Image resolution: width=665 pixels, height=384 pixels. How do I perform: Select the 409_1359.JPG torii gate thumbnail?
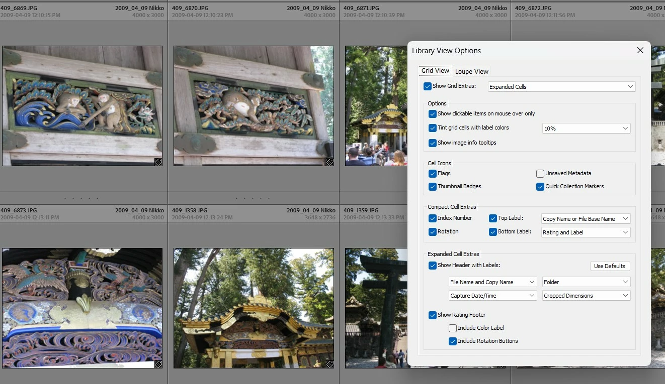(x=376, y=308)
